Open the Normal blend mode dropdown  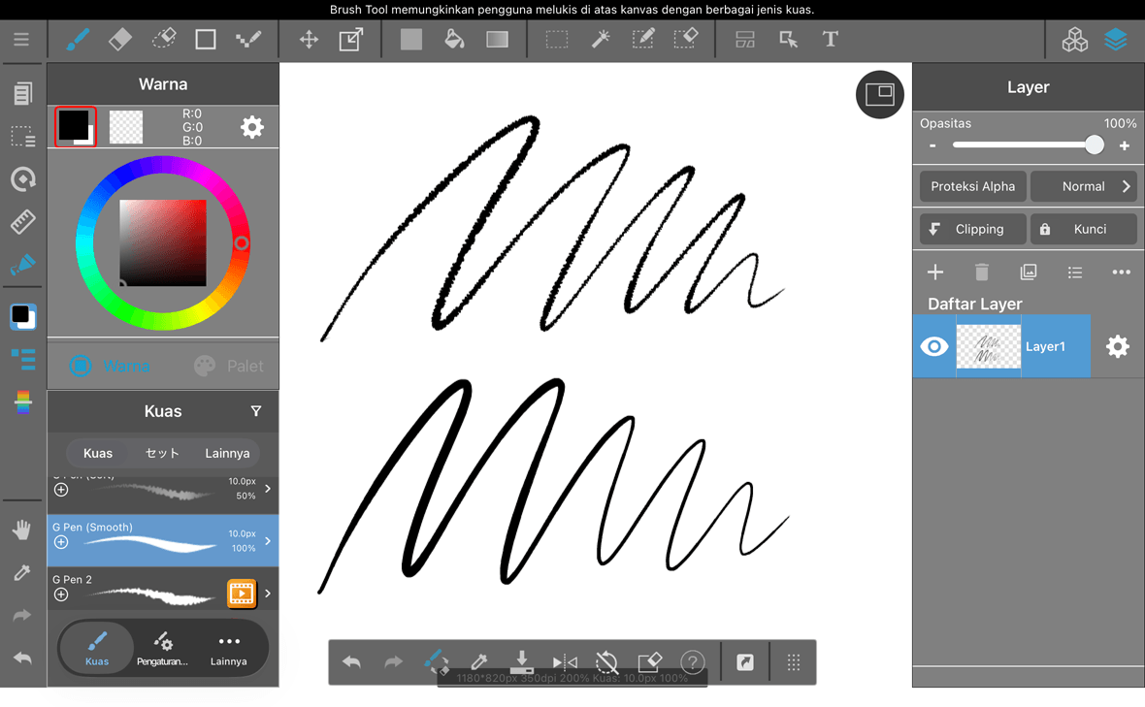pyautogui.click(x=1084, y=186)
